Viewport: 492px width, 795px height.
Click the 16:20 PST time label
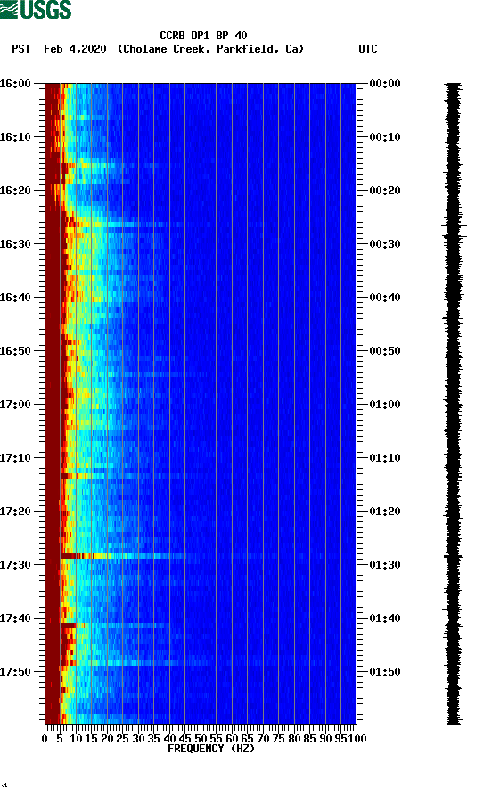15,191
